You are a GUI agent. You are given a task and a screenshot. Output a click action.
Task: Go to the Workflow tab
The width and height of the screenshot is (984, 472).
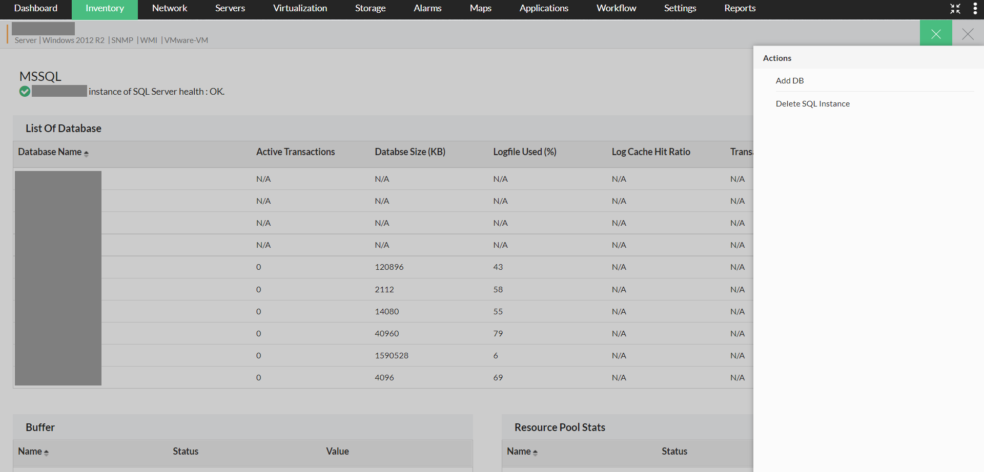(x=617, y=9)
